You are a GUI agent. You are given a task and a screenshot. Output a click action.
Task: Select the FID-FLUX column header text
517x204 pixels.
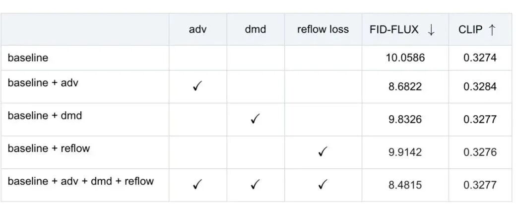point(394,30)
